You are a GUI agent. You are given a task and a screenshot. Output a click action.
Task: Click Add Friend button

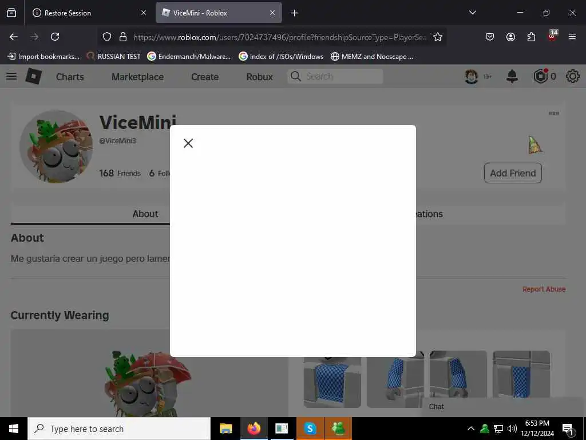coord(513,173)
